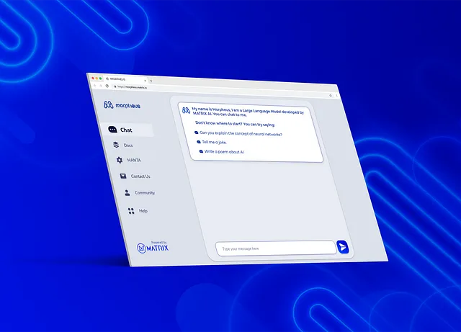
Task: Click the Morpheus avatar in the chat message
Action: click(x=186, y=110)
